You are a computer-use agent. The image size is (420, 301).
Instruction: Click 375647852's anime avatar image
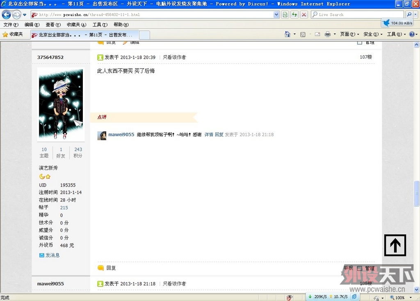pyautogui.click(x=61, y=104)
